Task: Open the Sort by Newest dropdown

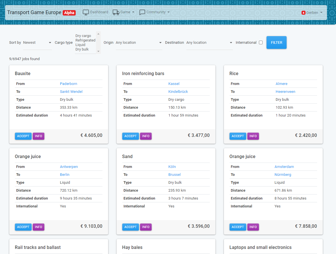Action: (37, 43)
